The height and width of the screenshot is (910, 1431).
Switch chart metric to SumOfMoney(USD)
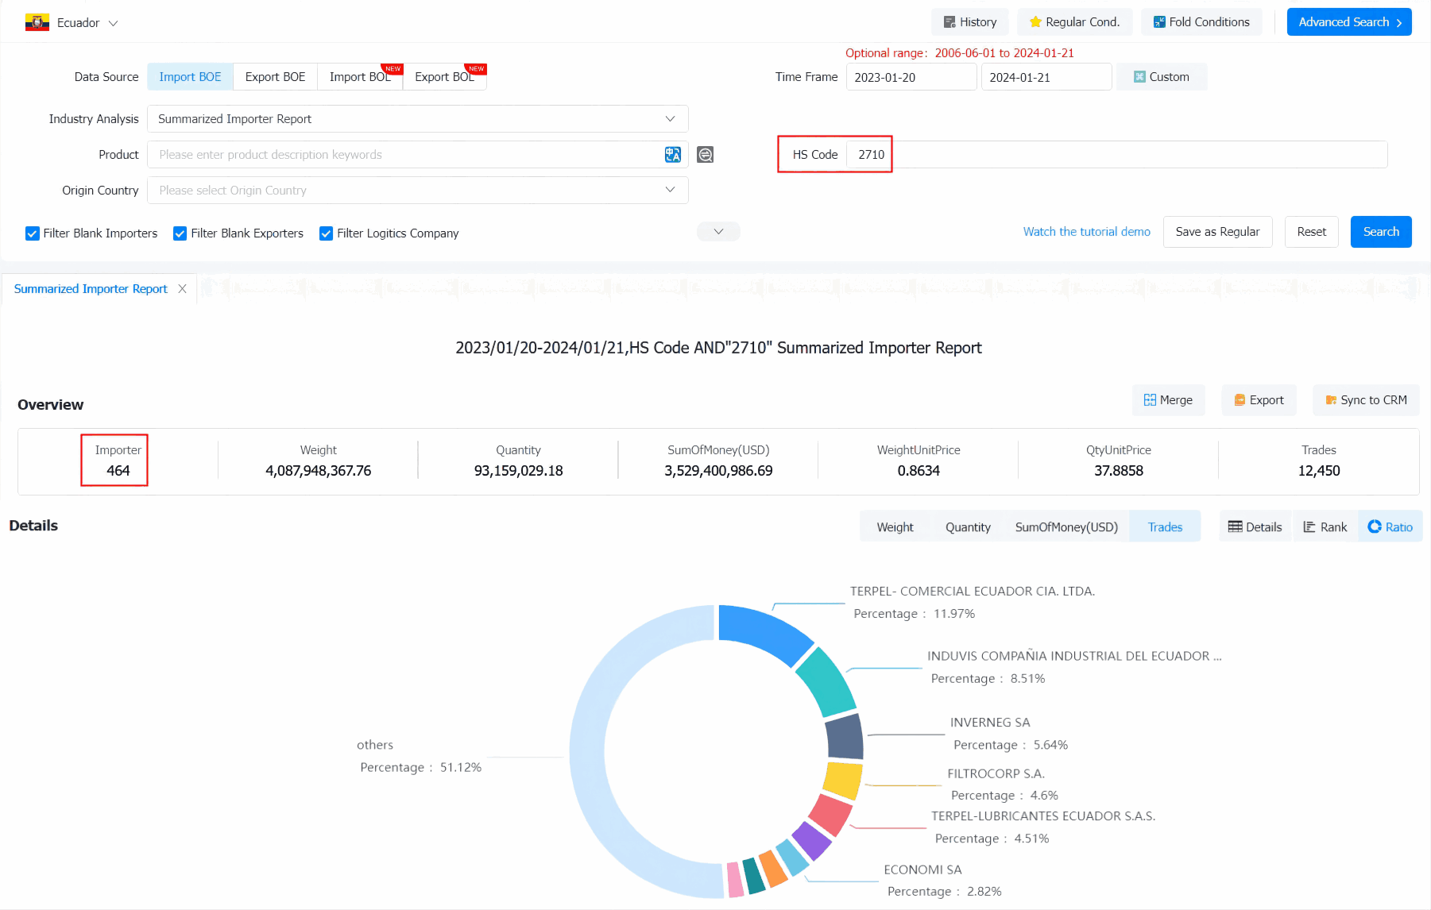point(1066,526)
